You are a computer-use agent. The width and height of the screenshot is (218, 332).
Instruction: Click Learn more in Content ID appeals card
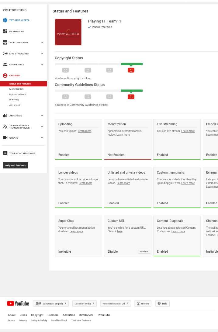[x=178, y=231]
